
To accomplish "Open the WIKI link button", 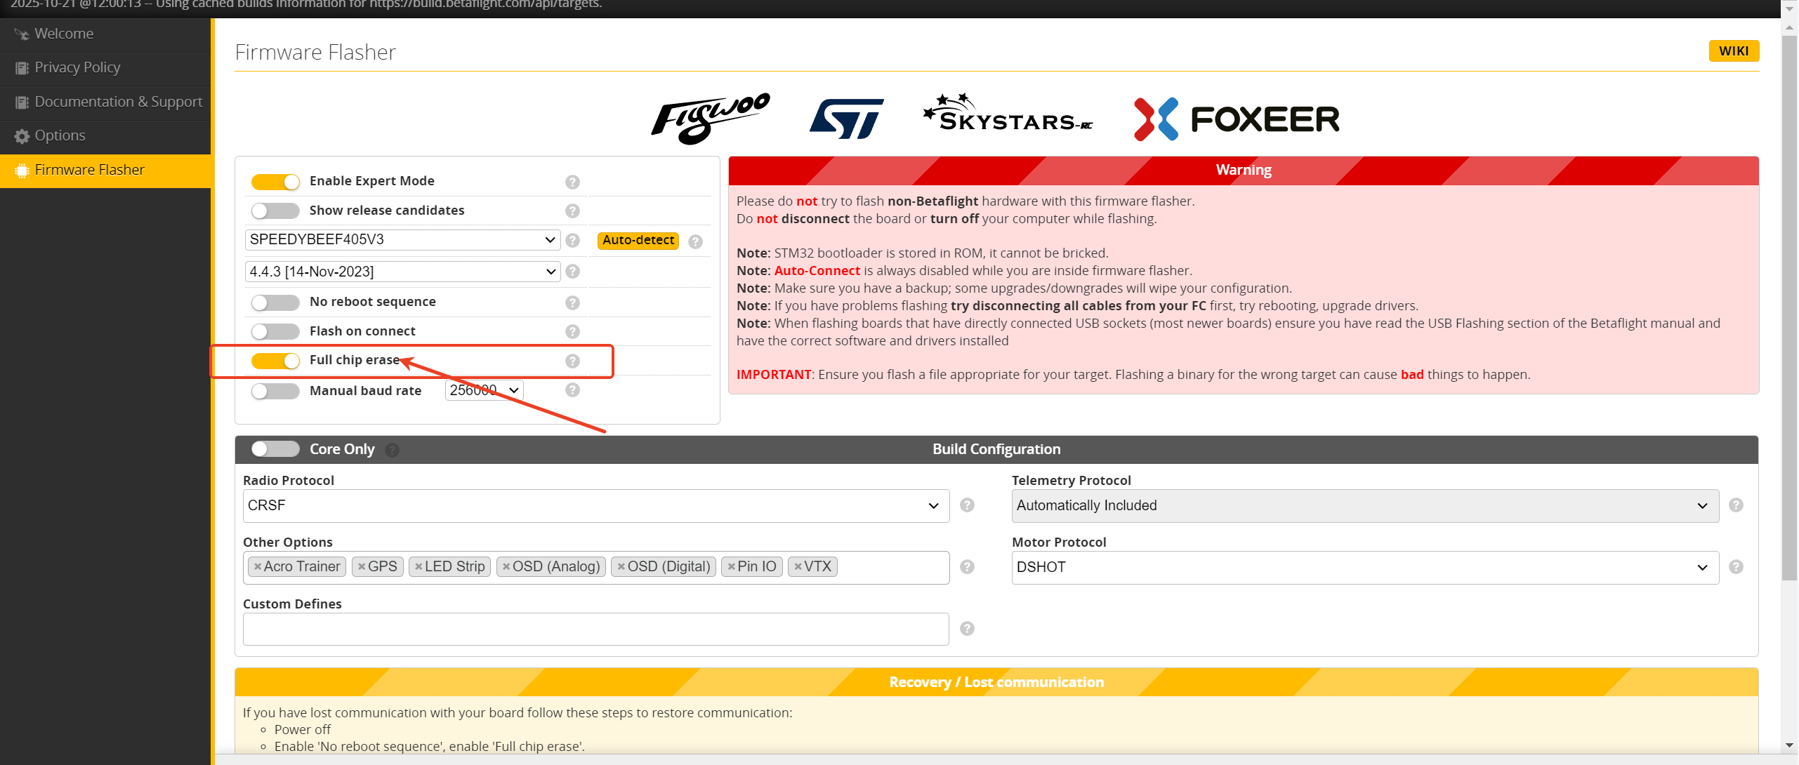I will [1733, 51].
